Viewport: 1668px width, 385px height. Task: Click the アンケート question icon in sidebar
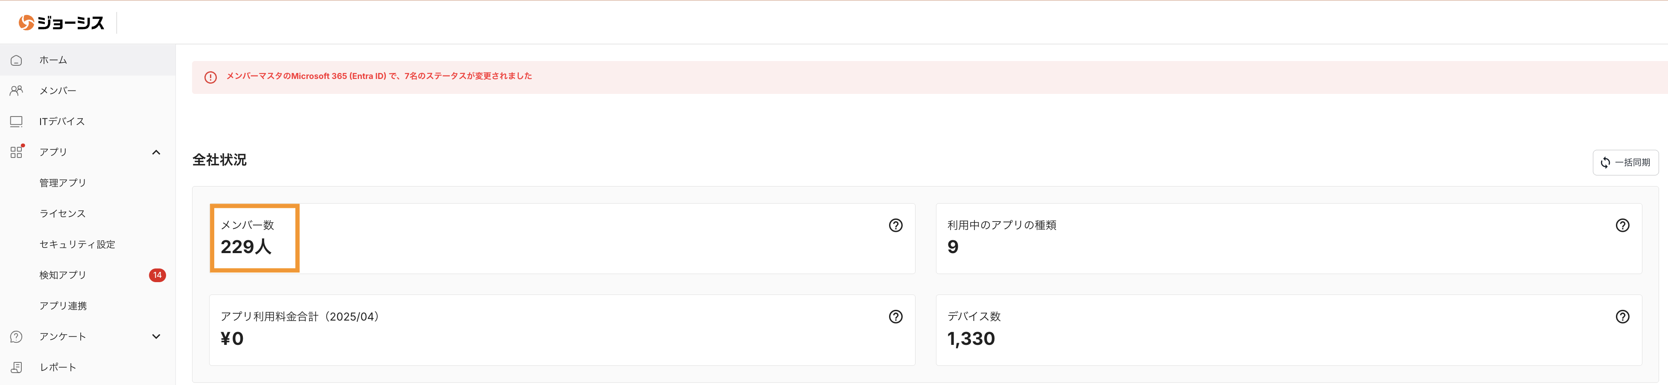pos(16,336)
